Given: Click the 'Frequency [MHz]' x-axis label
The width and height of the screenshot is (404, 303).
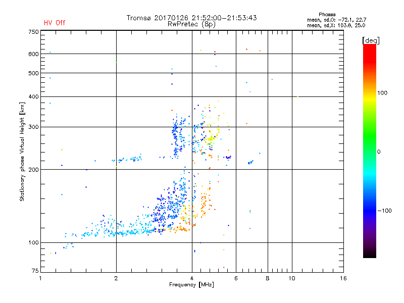Looking at the screenshot, I should pos(191,285).
